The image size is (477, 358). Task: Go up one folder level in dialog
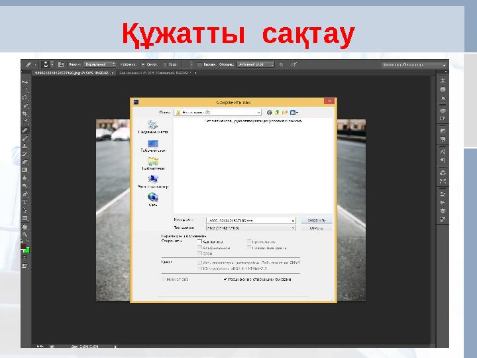coord(277,112)
